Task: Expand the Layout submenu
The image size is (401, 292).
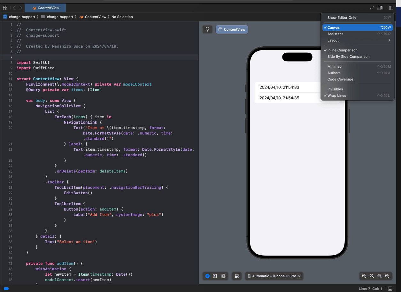Action: click(x=358, y=40)
